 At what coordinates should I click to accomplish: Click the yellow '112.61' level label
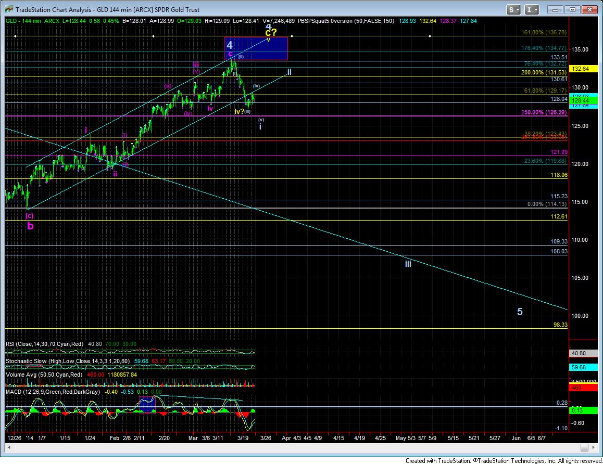(x=559, y=216)
